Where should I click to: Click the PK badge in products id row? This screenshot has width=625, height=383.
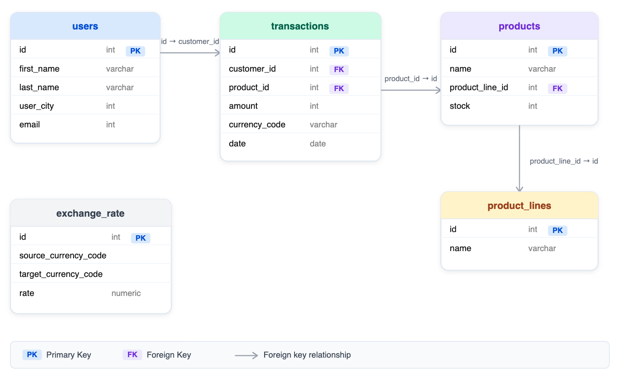(x=558, y=51)
